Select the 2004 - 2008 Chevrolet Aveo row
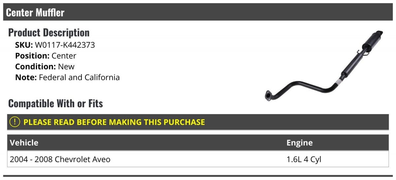 60,160
